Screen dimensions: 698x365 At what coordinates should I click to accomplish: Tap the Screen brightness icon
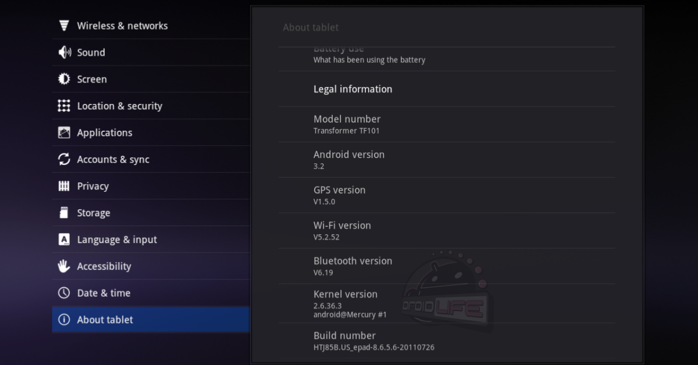click(64, 79)
